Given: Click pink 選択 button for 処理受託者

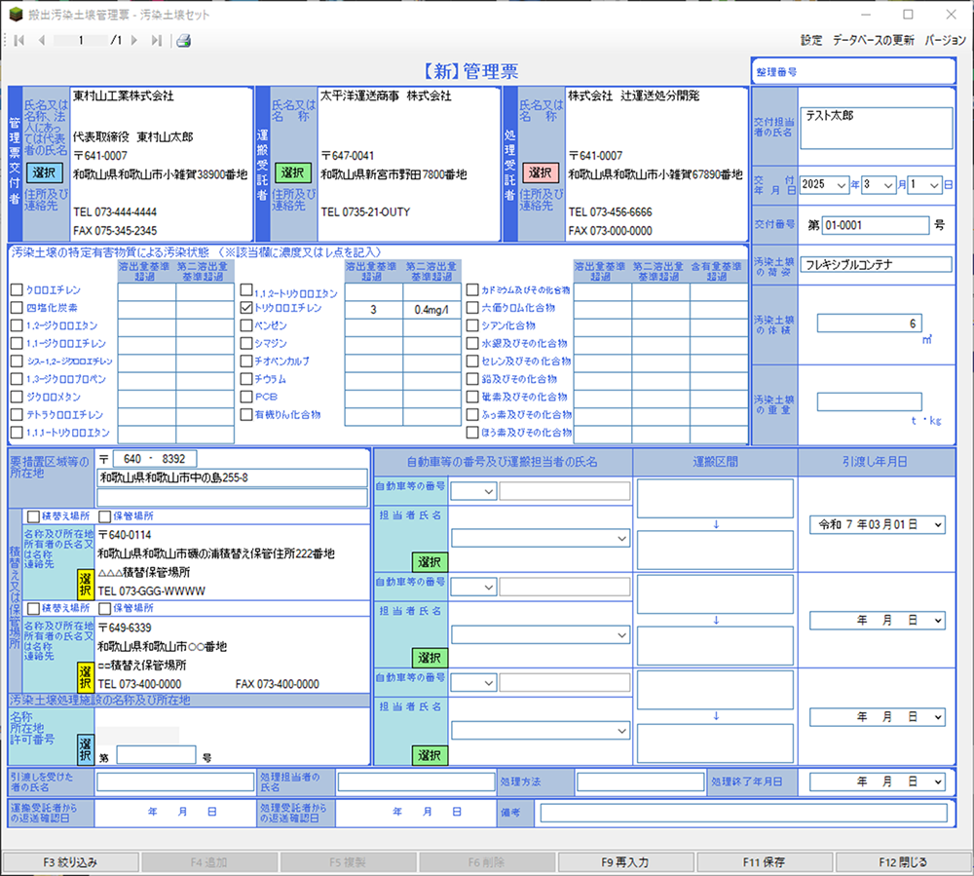Looking at the screenshot, I should coord(540,172).
